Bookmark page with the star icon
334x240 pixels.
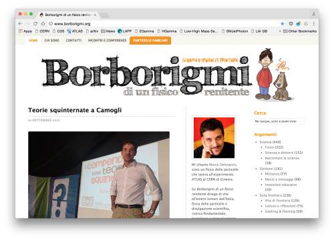click(283, 23)
